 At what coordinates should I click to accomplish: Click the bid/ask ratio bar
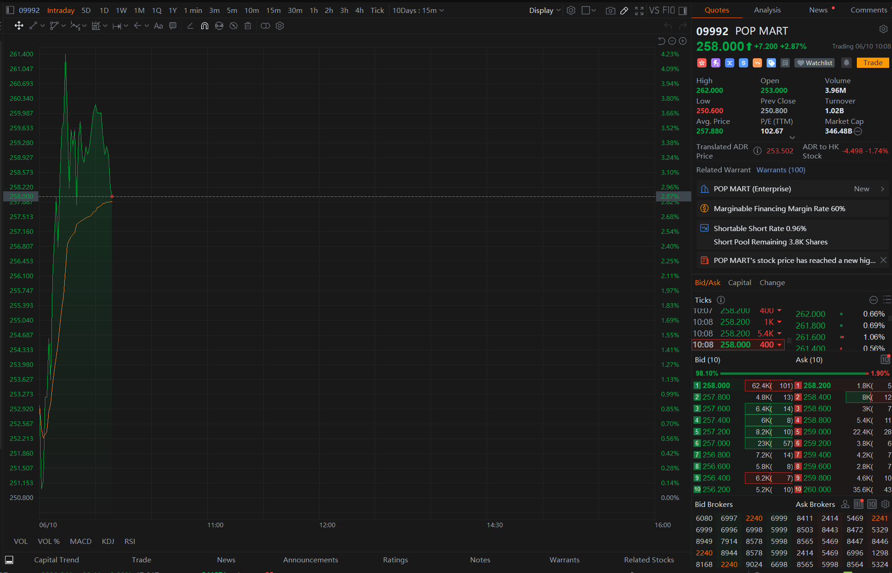click(x=794, y=373)
